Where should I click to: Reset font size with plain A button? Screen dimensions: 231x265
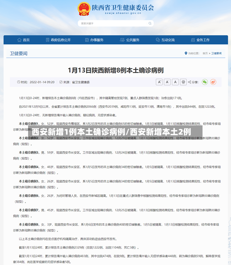[x=175, y=82]
